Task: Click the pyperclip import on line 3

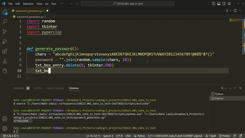Action: (52, 32)
